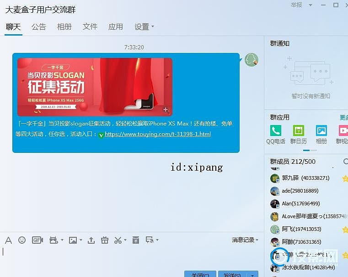Click the GIF video recording icon

37,240
